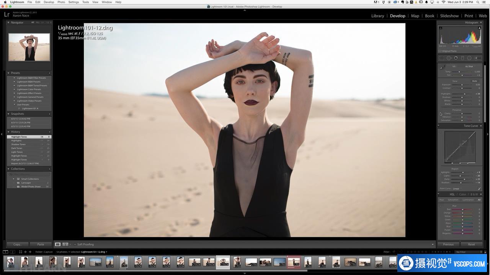This screenshot has width=490, height=275.
Task: Open the Point Curve Linear dropdown
Action: tap(457, 189)
